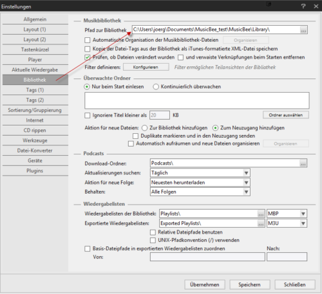Enable 'Ignoriere Titel kleiner als' option

click(x=88, y=115)
